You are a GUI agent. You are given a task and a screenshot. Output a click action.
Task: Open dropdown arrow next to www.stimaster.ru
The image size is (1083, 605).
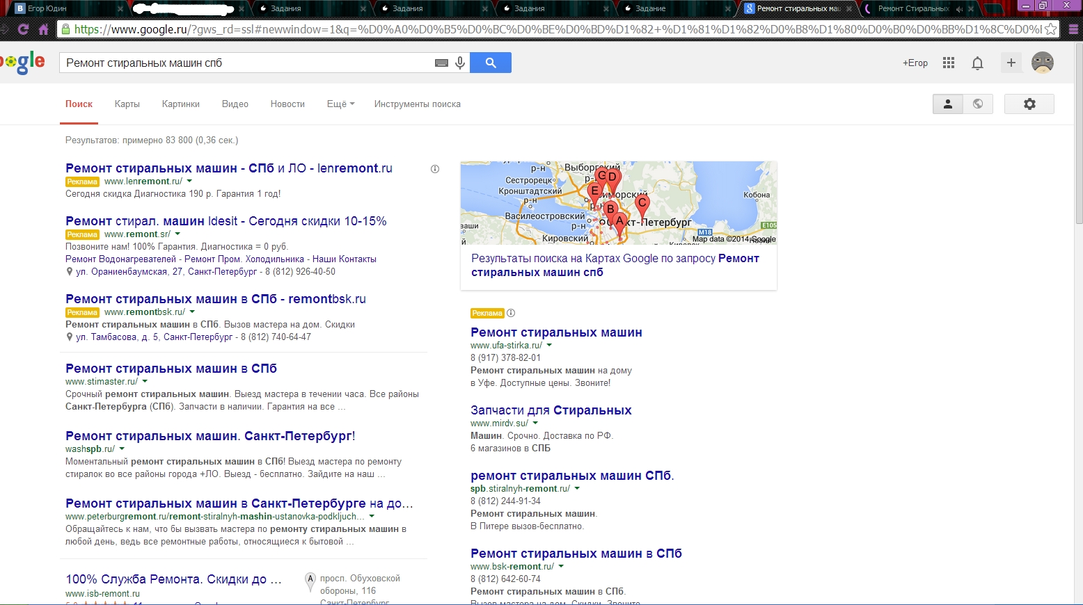[145, 382]
